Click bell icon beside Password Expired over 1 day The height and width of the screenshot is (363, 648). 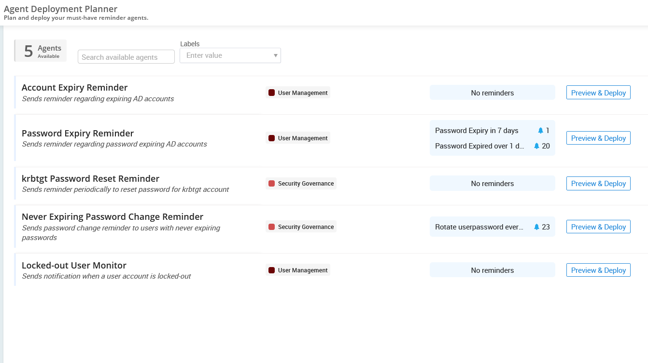coord(536,146)
